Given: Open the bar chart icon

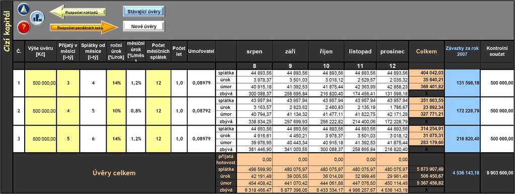Looking at the screenshot, I should [x=37, y=18].
